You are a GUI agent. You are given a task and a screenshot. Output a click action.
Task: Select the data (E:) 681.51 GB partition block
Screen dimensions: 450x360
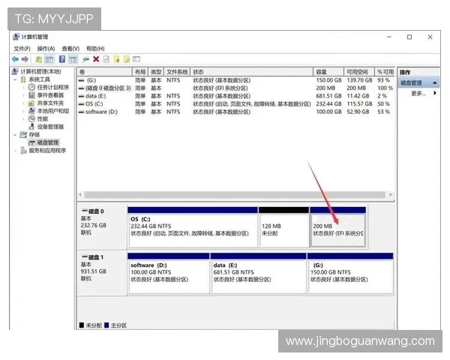(x=258, y=273)
